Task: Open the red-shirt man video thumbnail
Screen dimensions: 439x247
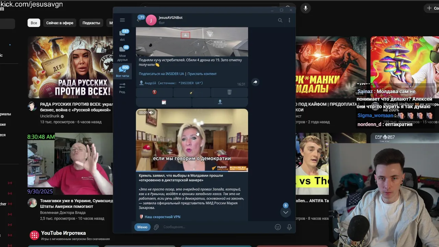Action: tap(70, 164)
